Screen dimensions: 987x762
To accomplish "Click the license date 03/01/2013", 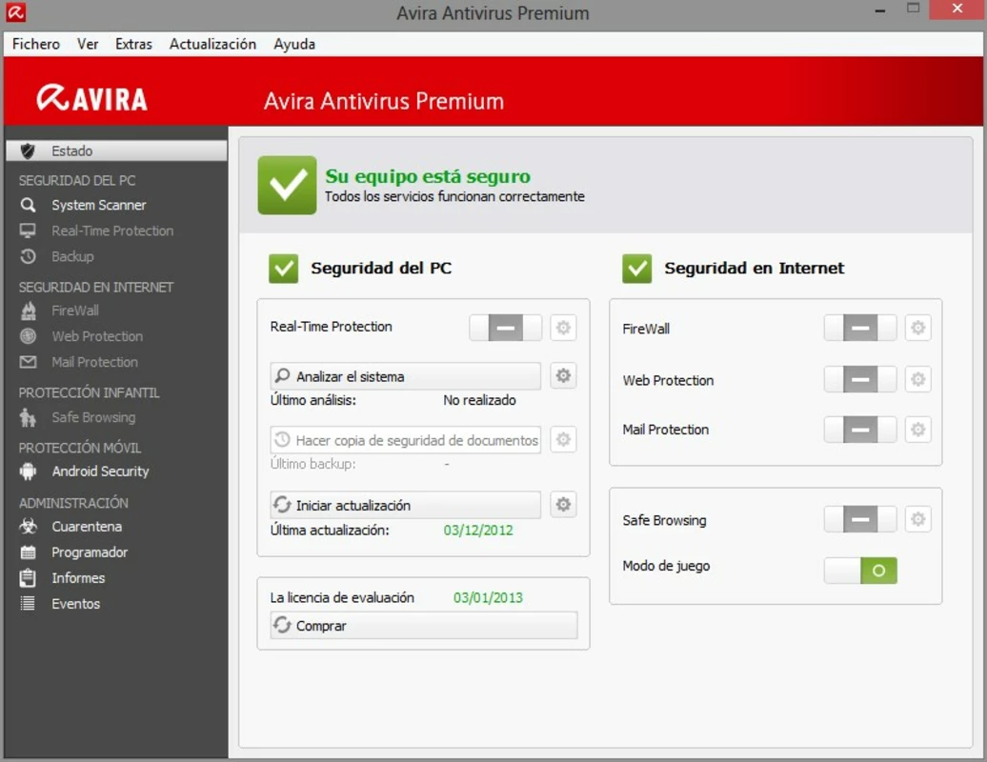I will coord(488,598).
